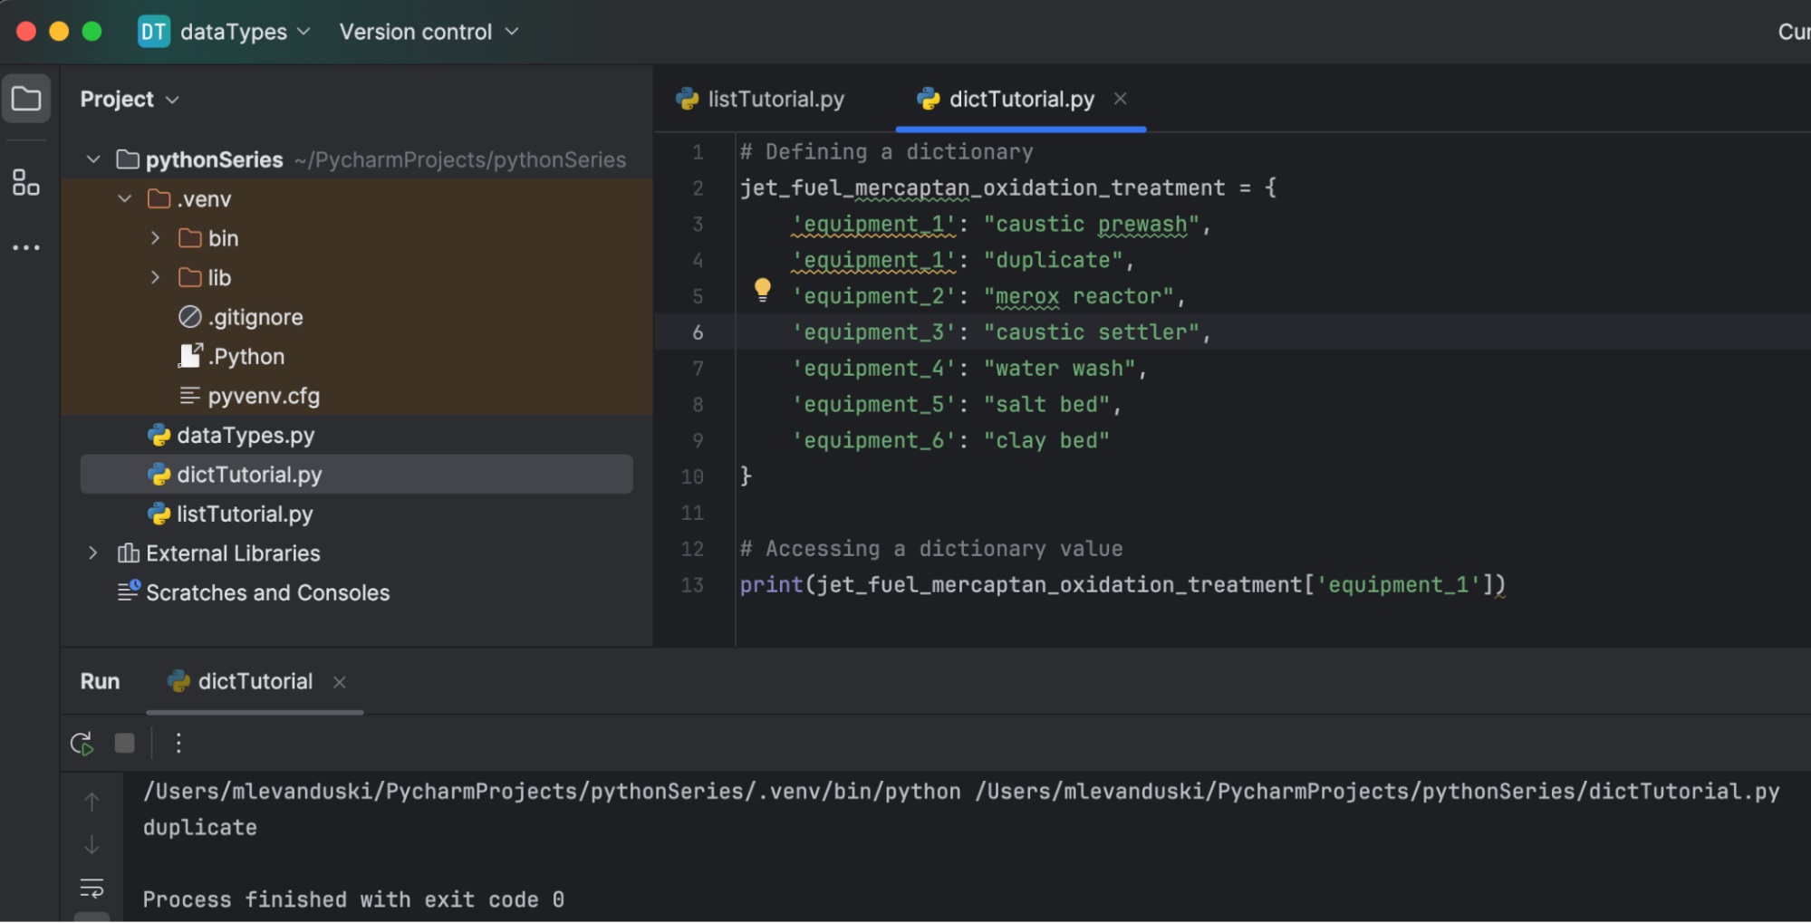Click the "merox reactor" string

[x=1079, y=296]
